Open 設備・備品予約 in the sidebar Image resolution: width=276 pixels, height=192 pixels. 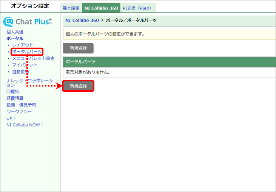point(21,105)
